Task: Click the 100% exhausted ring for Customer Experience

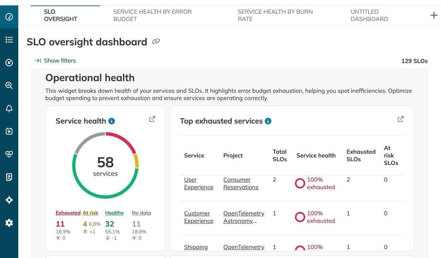Action: [300, 217]
